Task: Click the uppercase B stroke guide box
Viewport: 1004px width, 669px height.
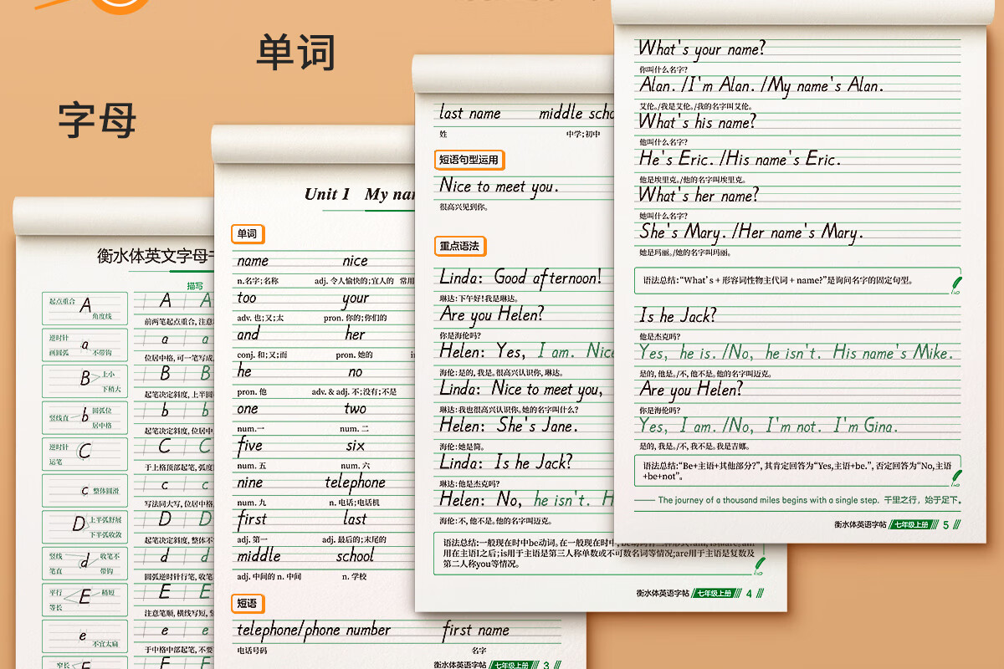Action: [85, 380]
